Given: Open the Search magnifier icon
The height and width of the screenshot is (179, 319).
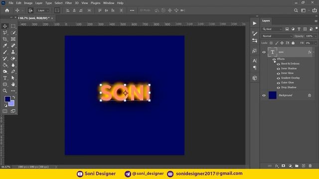Looking at the screenshot, I should pos(296,10).
